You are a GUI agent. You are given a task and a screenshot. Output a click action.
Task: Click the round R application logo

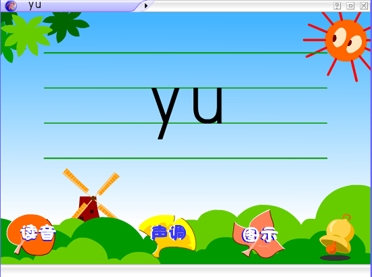point(11,6)
